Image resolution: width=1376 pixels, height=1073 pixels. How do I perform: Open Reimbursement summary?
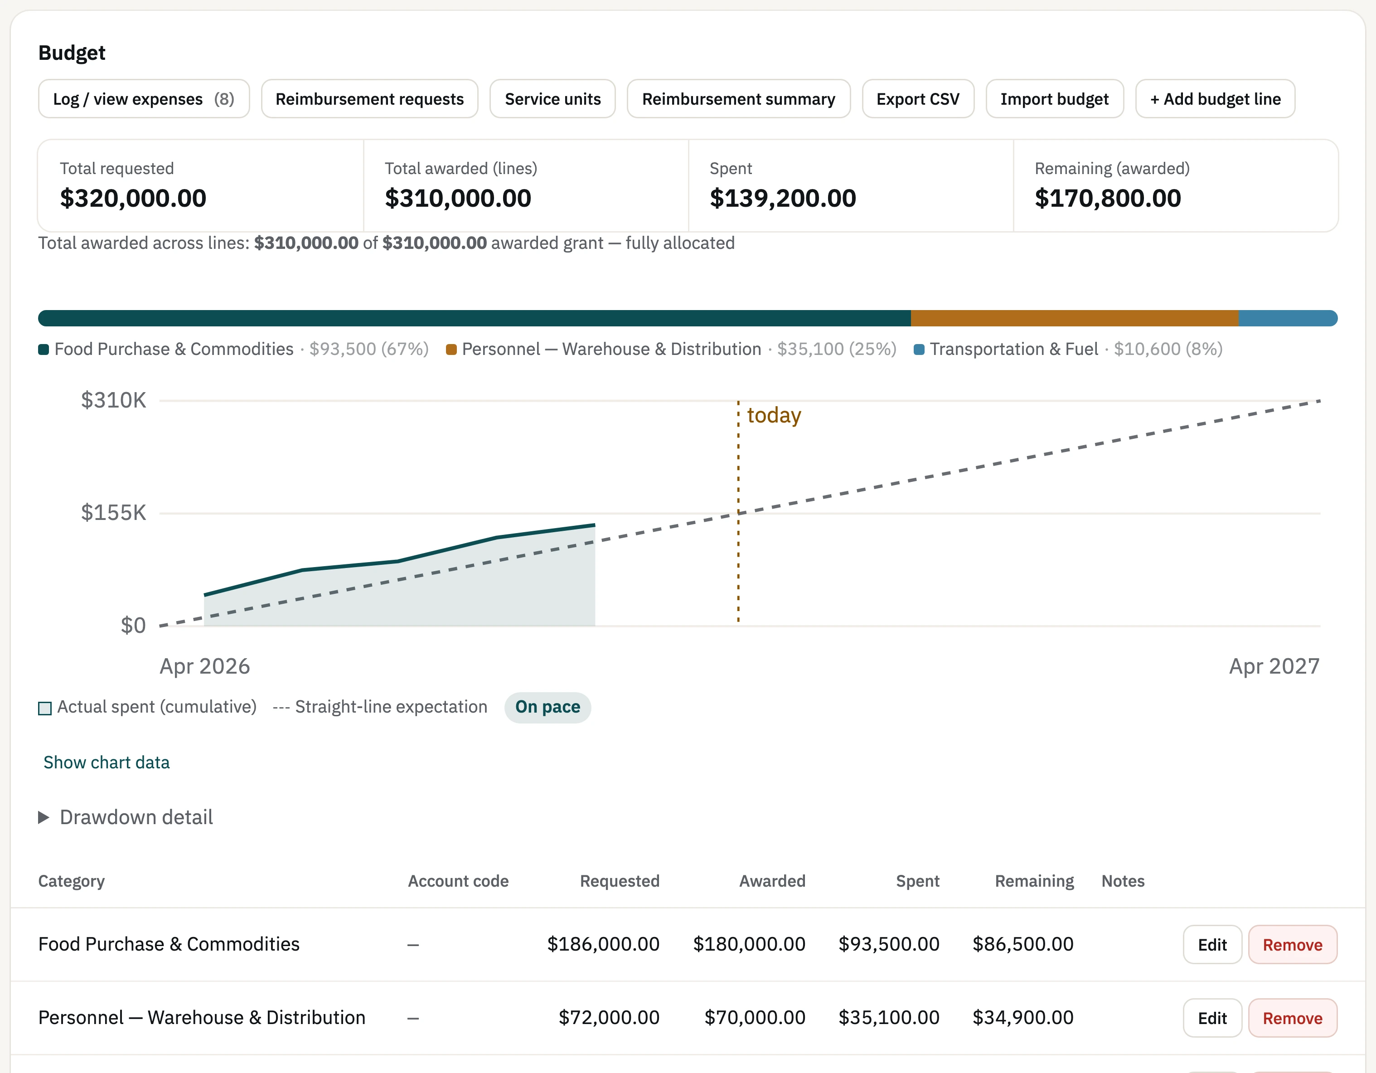[x=738, y=99]
